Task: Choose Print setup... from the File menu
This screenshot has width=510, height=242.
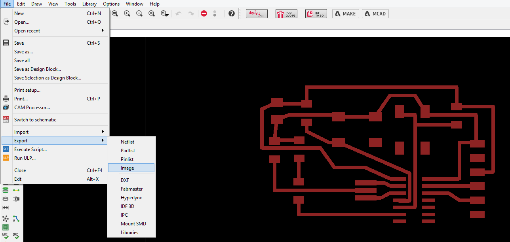Action: (55, 90)
